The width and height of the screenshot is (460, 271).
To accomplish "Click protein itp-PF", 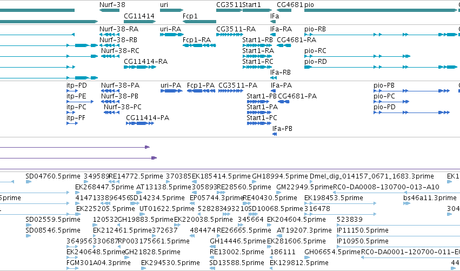I will [76, 118].
